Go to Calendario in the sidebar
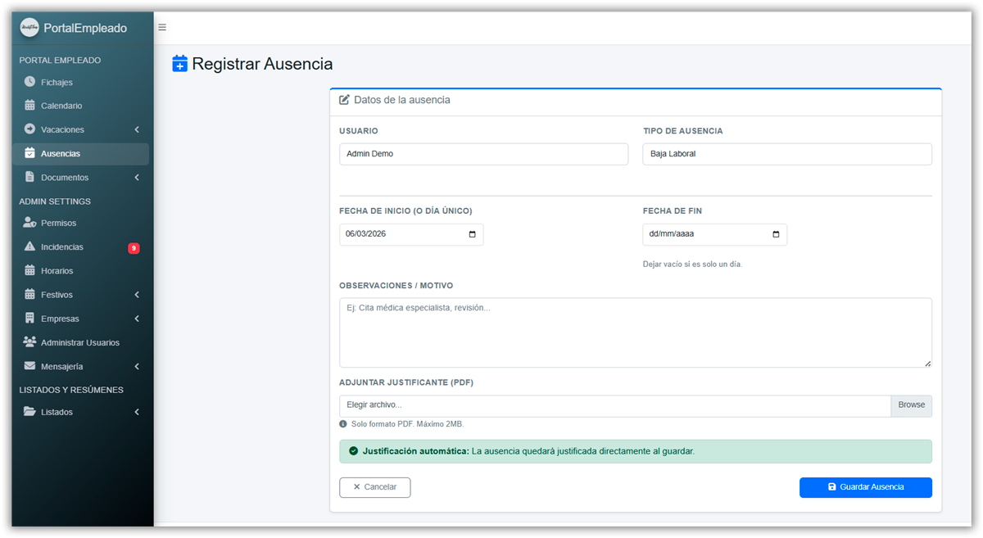Screen dimensions: 983x538 click(x=61, y=106)
